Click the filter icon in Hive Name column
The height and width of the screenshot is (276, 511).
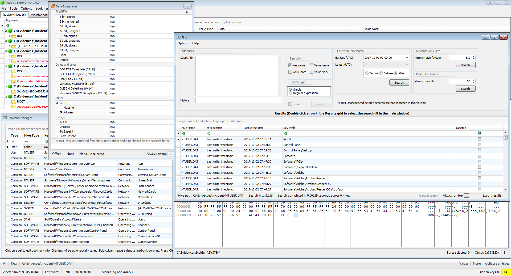(184, 133)
